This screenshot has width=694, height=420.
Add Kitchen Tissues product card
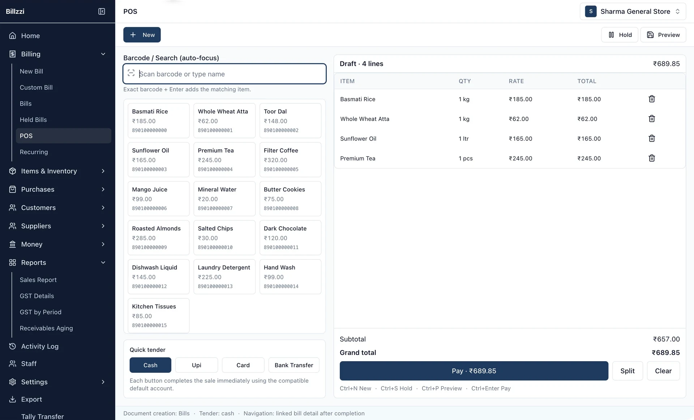(x=158, y=316)
